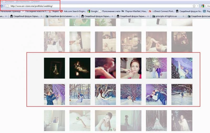Open the Яндекс bookmark icon
Screen dimensions: 210x133
coord(50,11)
